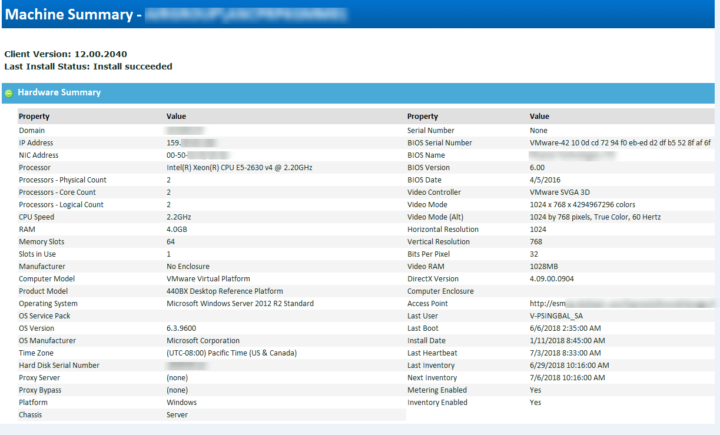This screenshot has width=720, height=435.
Task: Click the Horizontal Resolution property link
Action: tap(439, 229)
